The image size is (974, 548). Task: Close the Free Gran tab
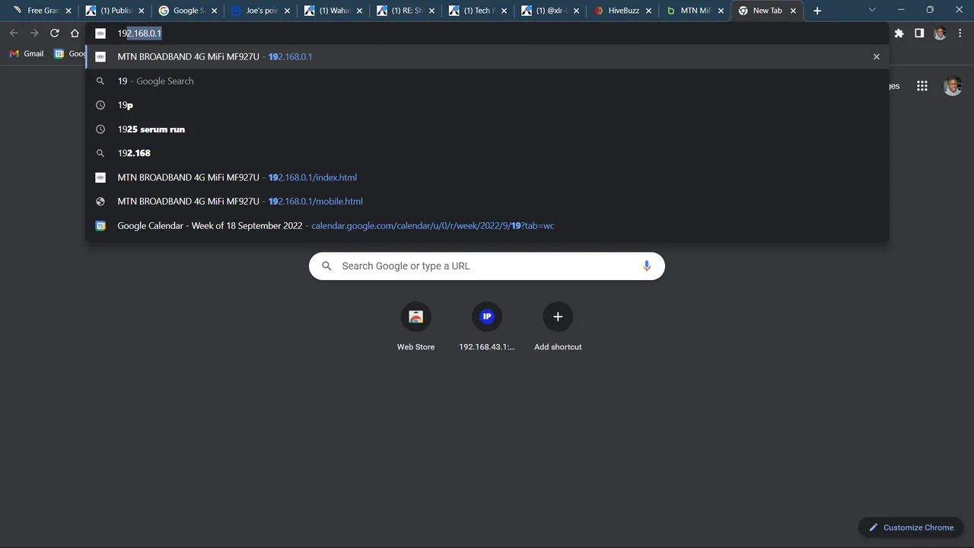pos(68,11)
